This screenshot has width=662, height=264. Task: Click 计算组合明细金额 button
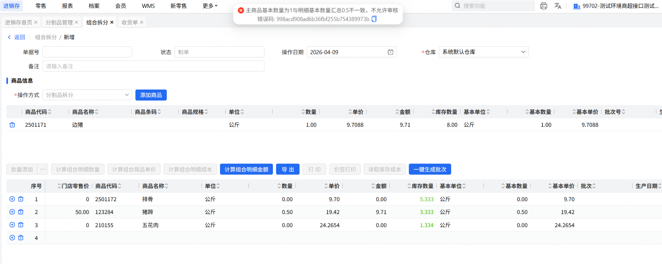click(x=246, y=169)
